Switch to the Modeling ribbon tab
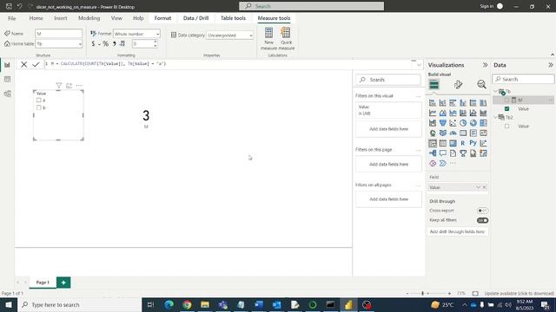 pyautogui.click(x=89, y=18)
